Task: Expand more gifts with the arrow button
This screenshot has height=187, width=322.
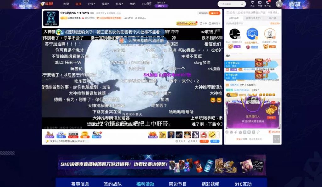Action: (218, 135)
